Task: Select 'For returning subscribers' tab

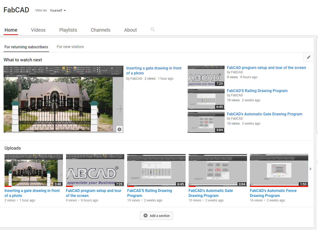Action: click(x=26, y=47)
